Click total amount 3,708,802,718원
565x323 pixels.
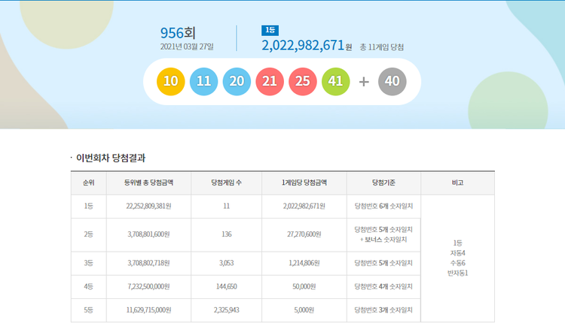pos(149,263)
